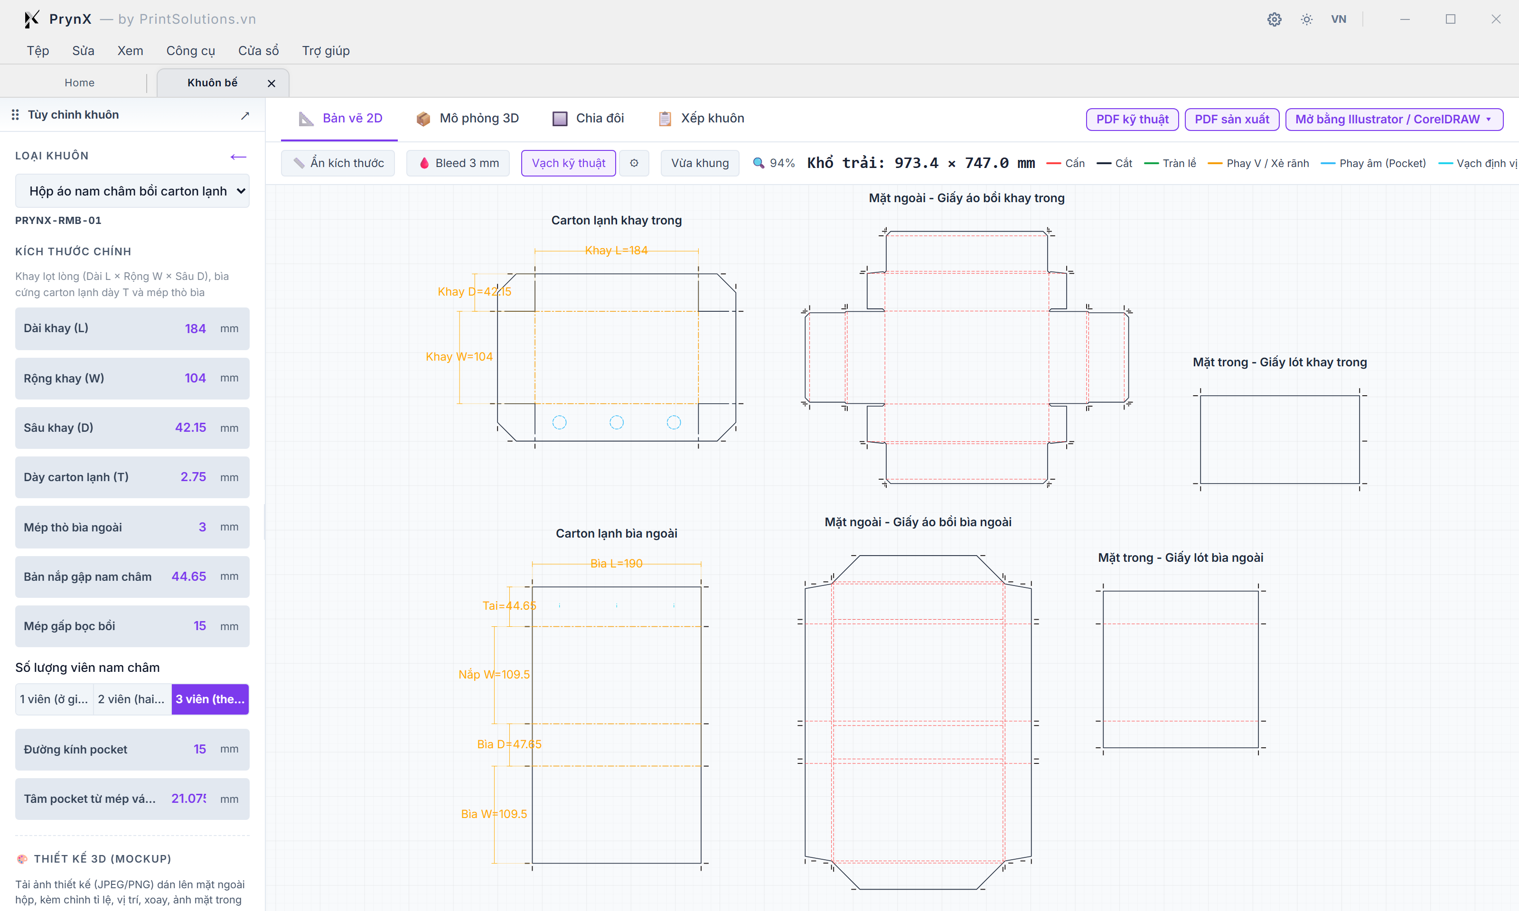Screen dimensions: 1519x911
Task: Switch to the Mô phỏng 3D tab
Action: tap(468, 119)
